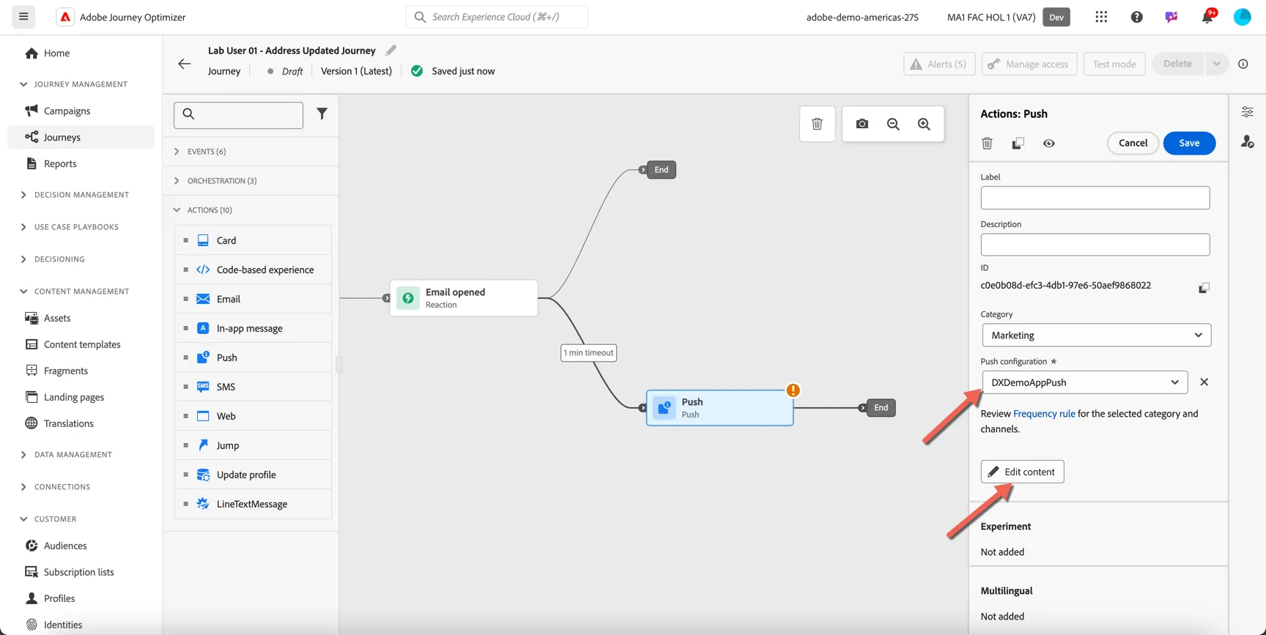Open the Frequency rule link
Screen dimensions: 1266x635
[x=1044, y=414]
